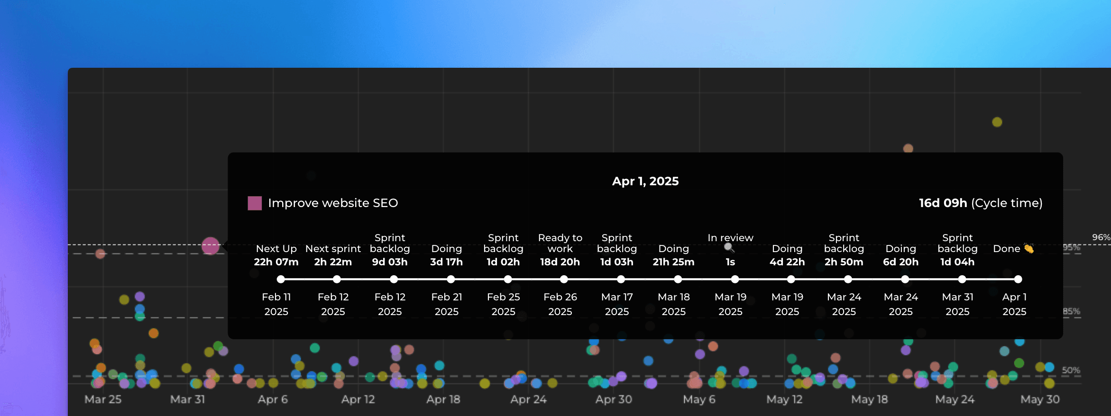
Task: Click the 1d 02h duration
Action: point(503,262)
